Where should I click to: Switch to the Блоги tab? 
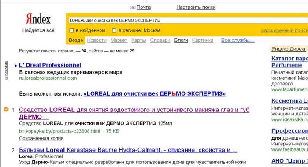pos(181,40)
